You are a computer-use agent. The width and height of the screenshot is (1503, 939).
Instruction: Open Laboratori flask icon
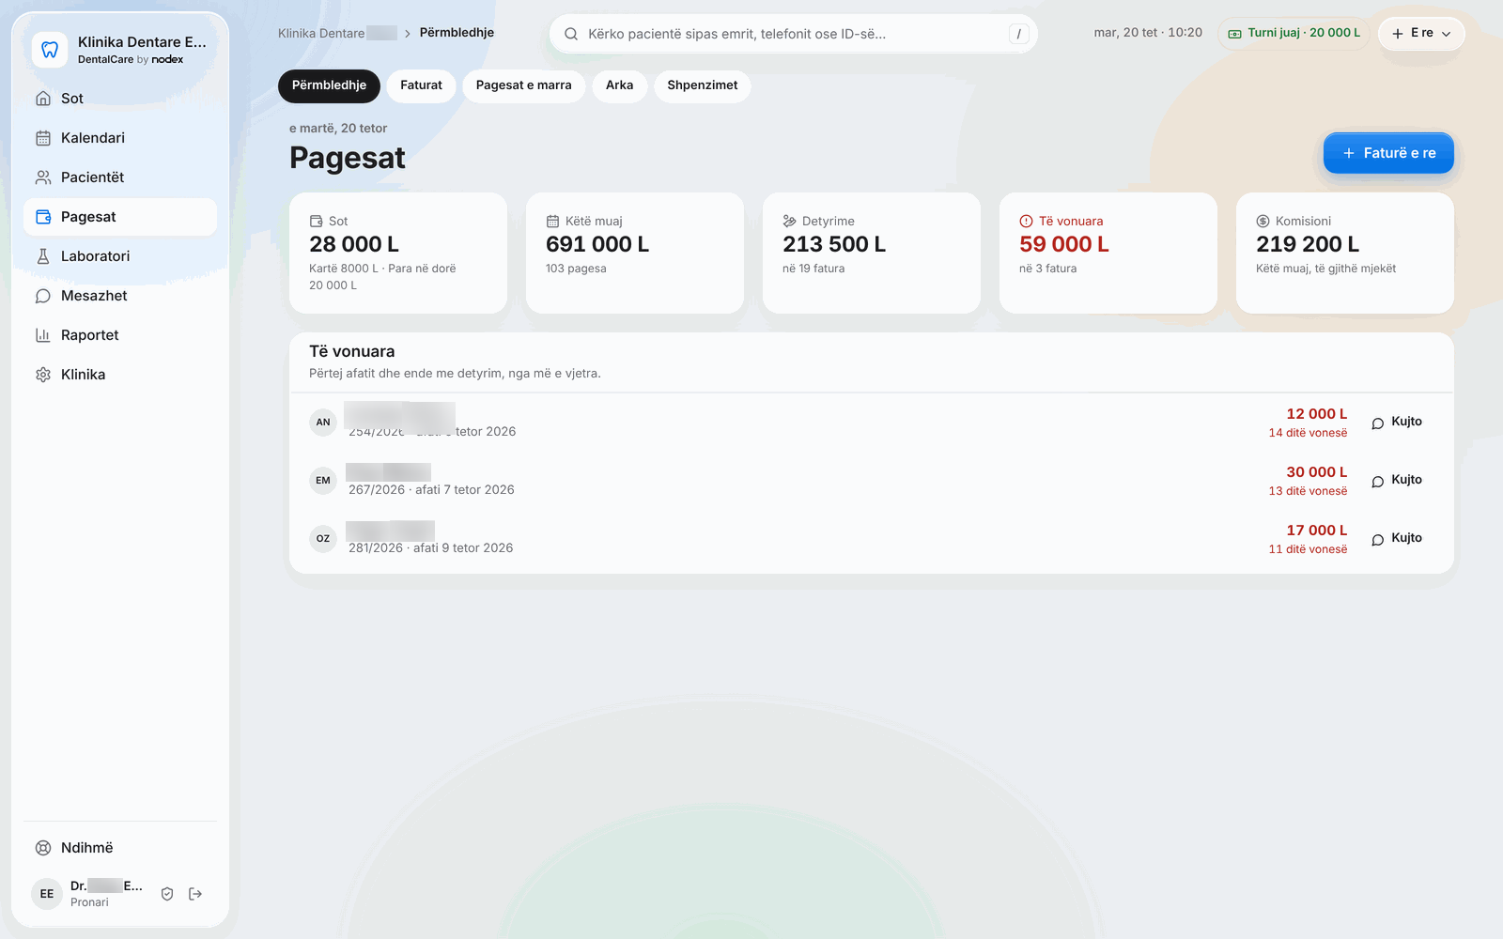point(43,256)
